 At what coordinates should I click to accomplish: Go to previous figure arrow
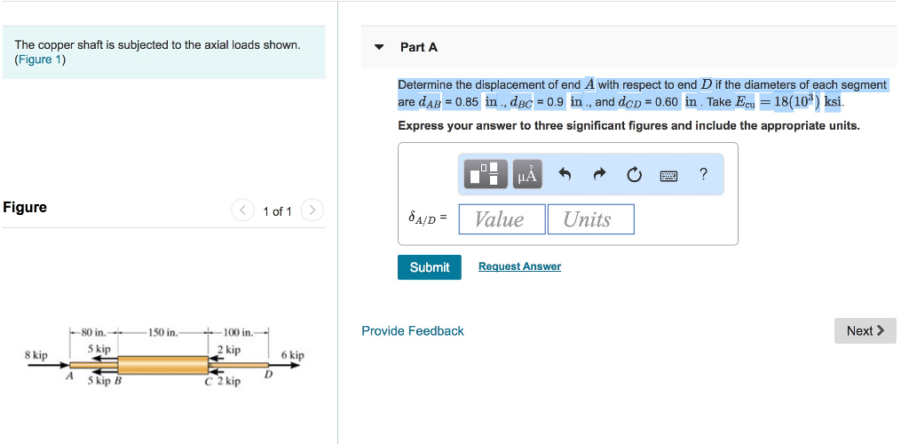(x=242, y=210)
